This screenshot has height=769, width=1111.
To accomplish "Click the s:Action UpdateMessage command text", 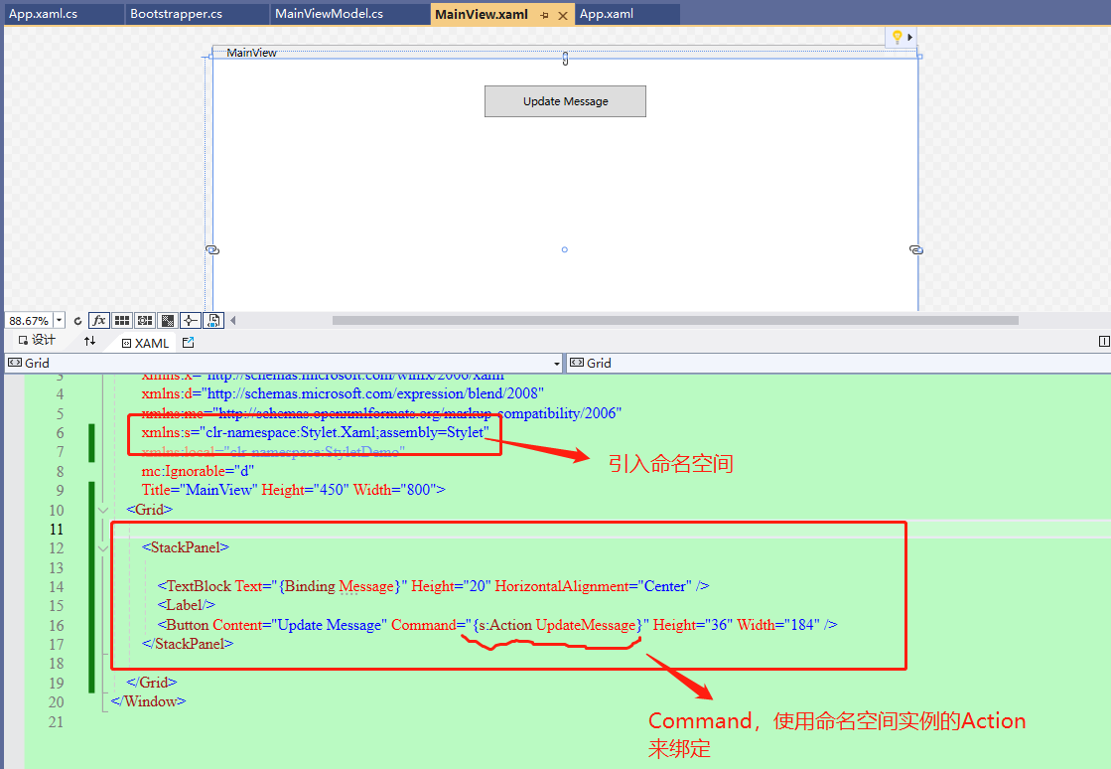I will click(x=557, y=625).
